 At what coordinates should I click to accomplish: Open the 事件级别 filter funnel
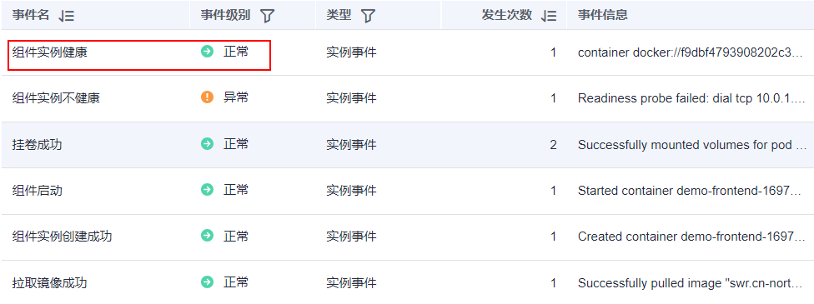pos(267,16)
